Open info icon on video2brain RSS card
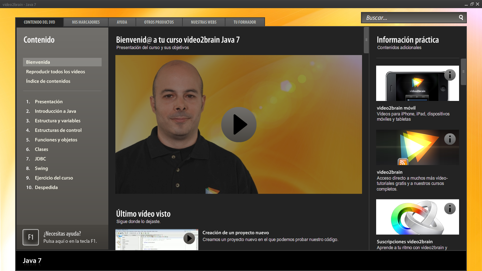 click(450, 139)
